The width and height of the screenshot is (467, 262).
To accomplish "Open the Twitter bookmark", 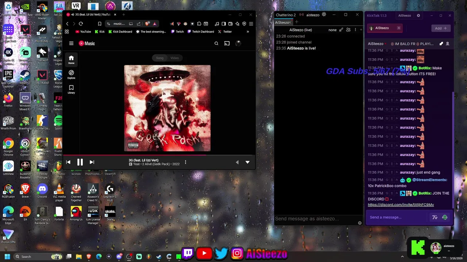I will (225, 32).
